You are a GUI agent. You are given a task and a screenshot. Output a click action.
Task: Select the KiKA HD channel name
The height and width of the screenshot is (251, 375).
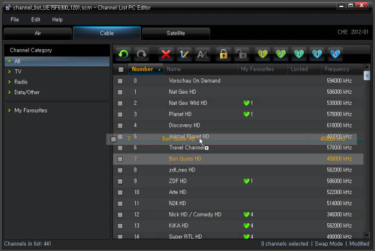pyautogui.click(x=178, y=226)
